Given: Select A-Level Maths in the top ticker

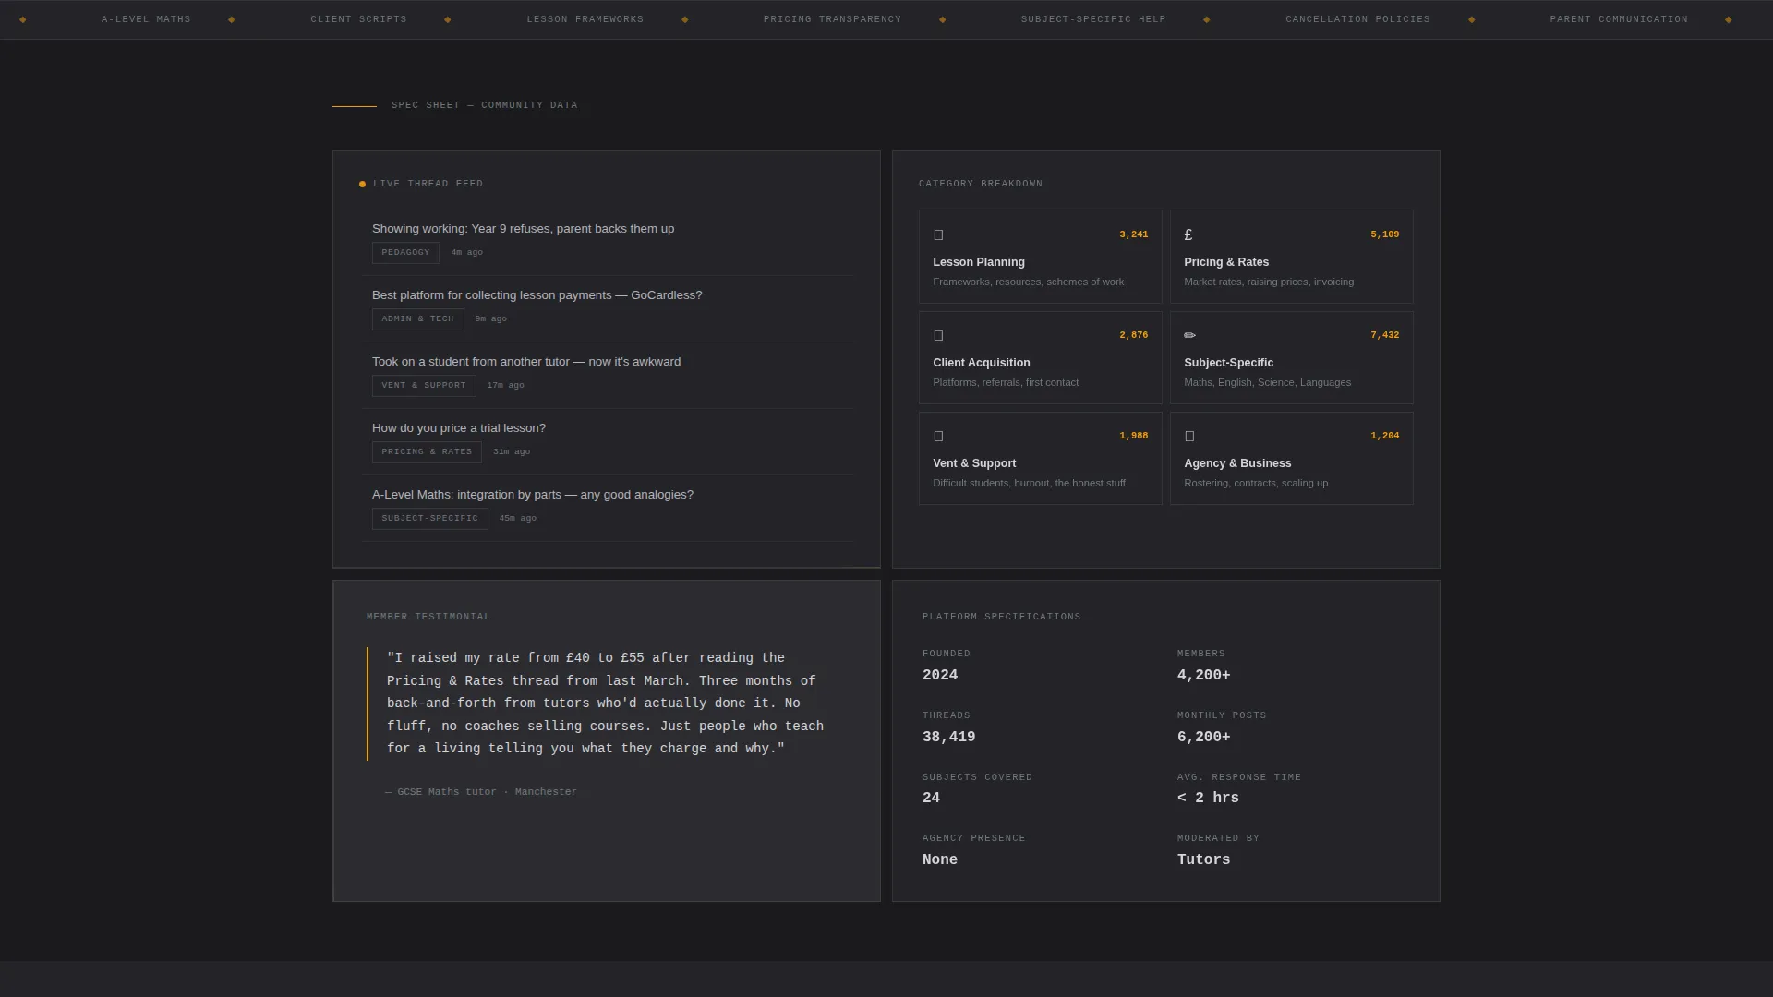Looking at the screenshot, I should (146, 19).
